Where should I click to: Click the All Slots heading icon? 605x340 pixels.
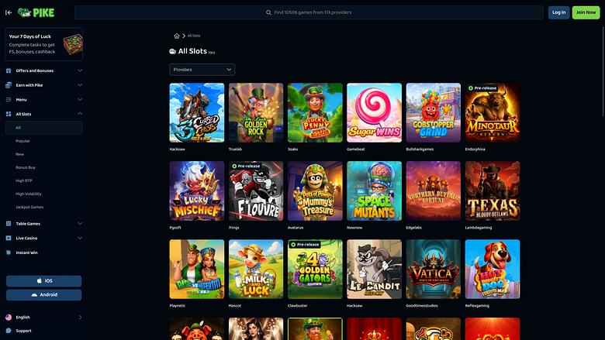click(x=172, y=51)
